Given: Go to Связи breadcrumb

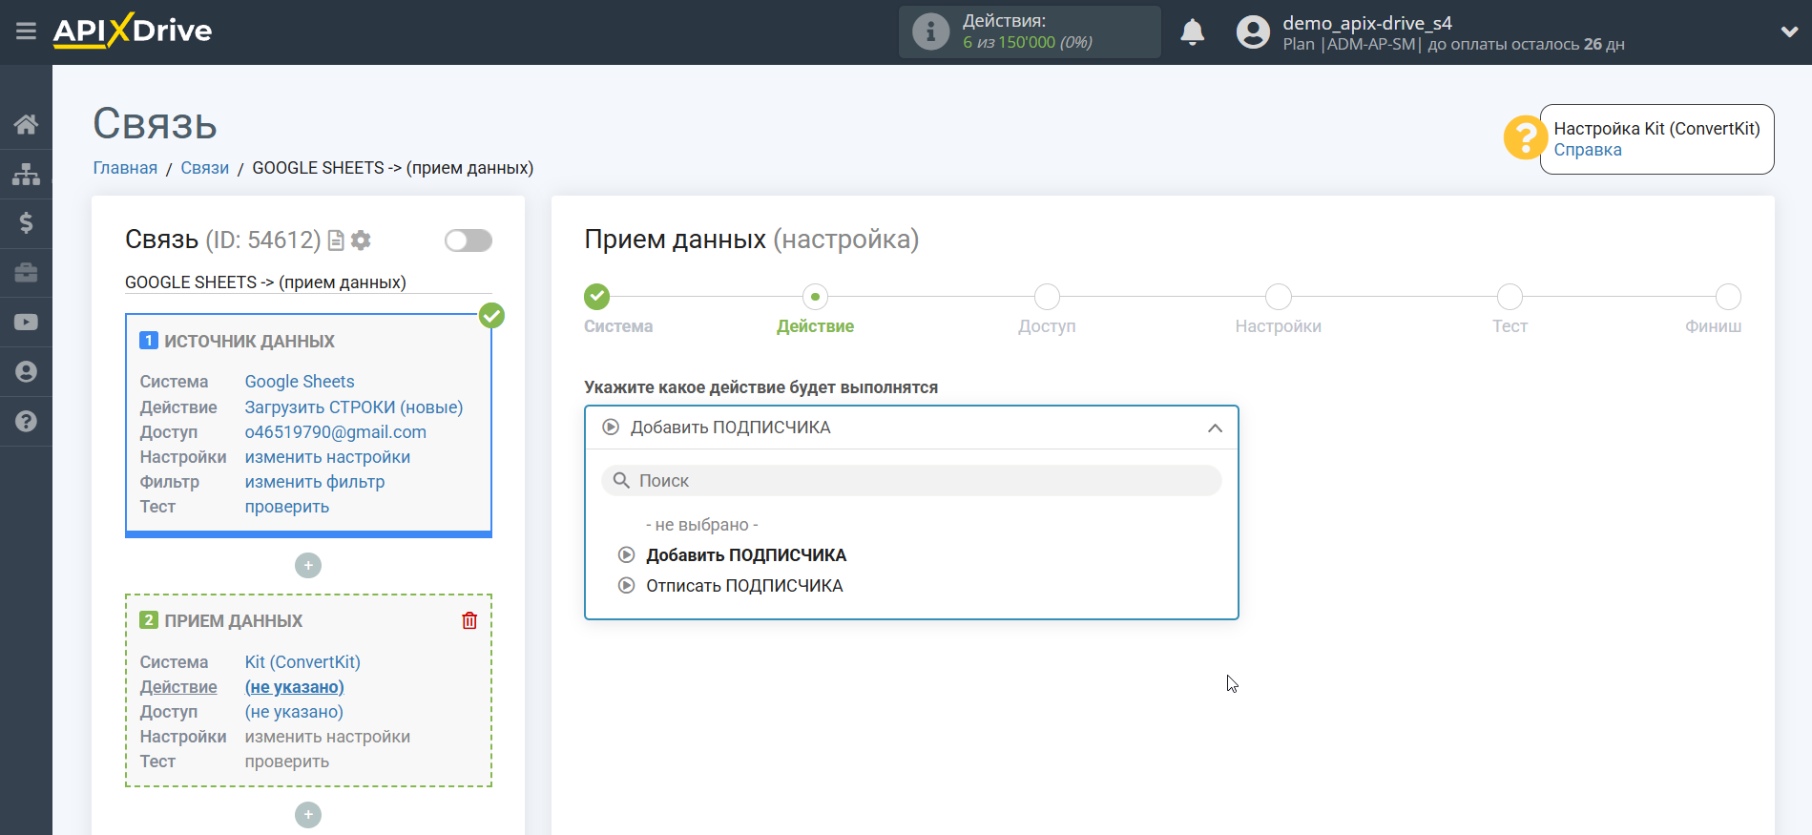Looking at the screenshot, I should (205, 168).
